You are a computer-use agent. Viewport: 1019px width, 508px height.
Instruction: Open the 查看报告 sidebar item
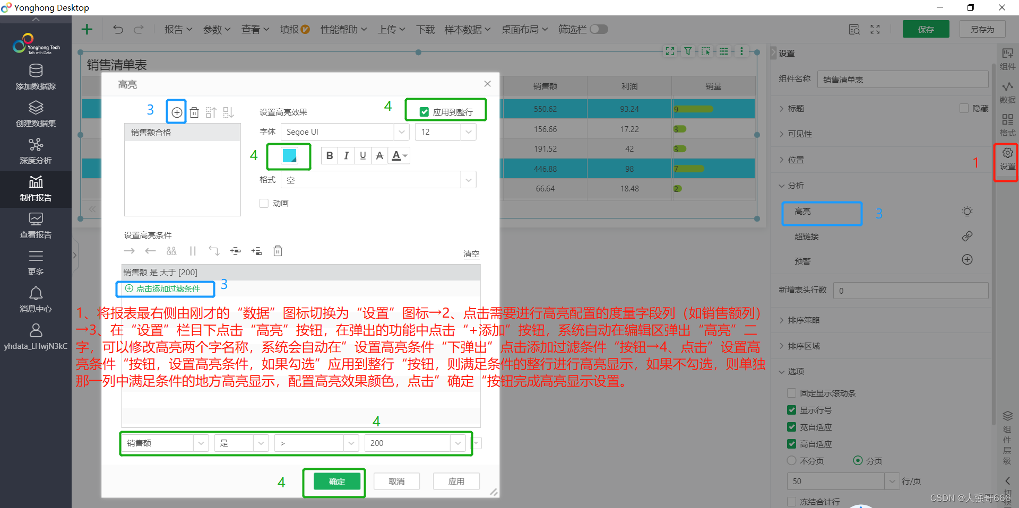36,226
